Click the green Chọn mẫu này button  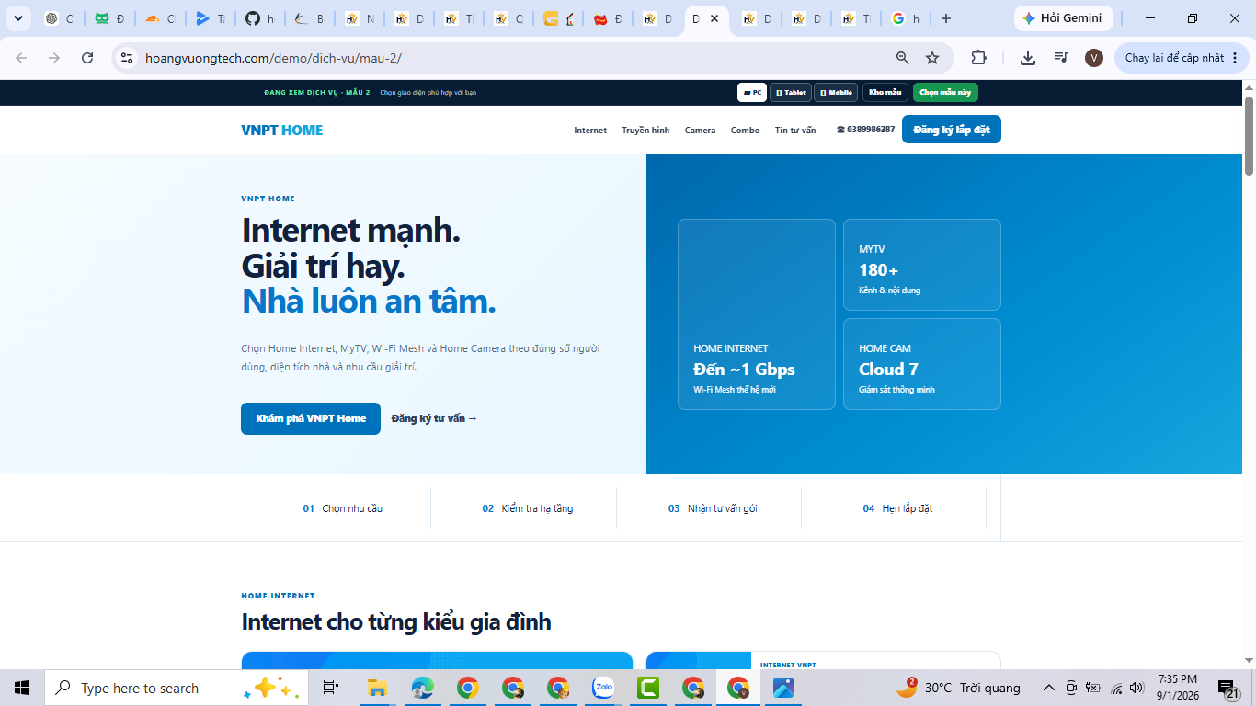pos(945,92)
